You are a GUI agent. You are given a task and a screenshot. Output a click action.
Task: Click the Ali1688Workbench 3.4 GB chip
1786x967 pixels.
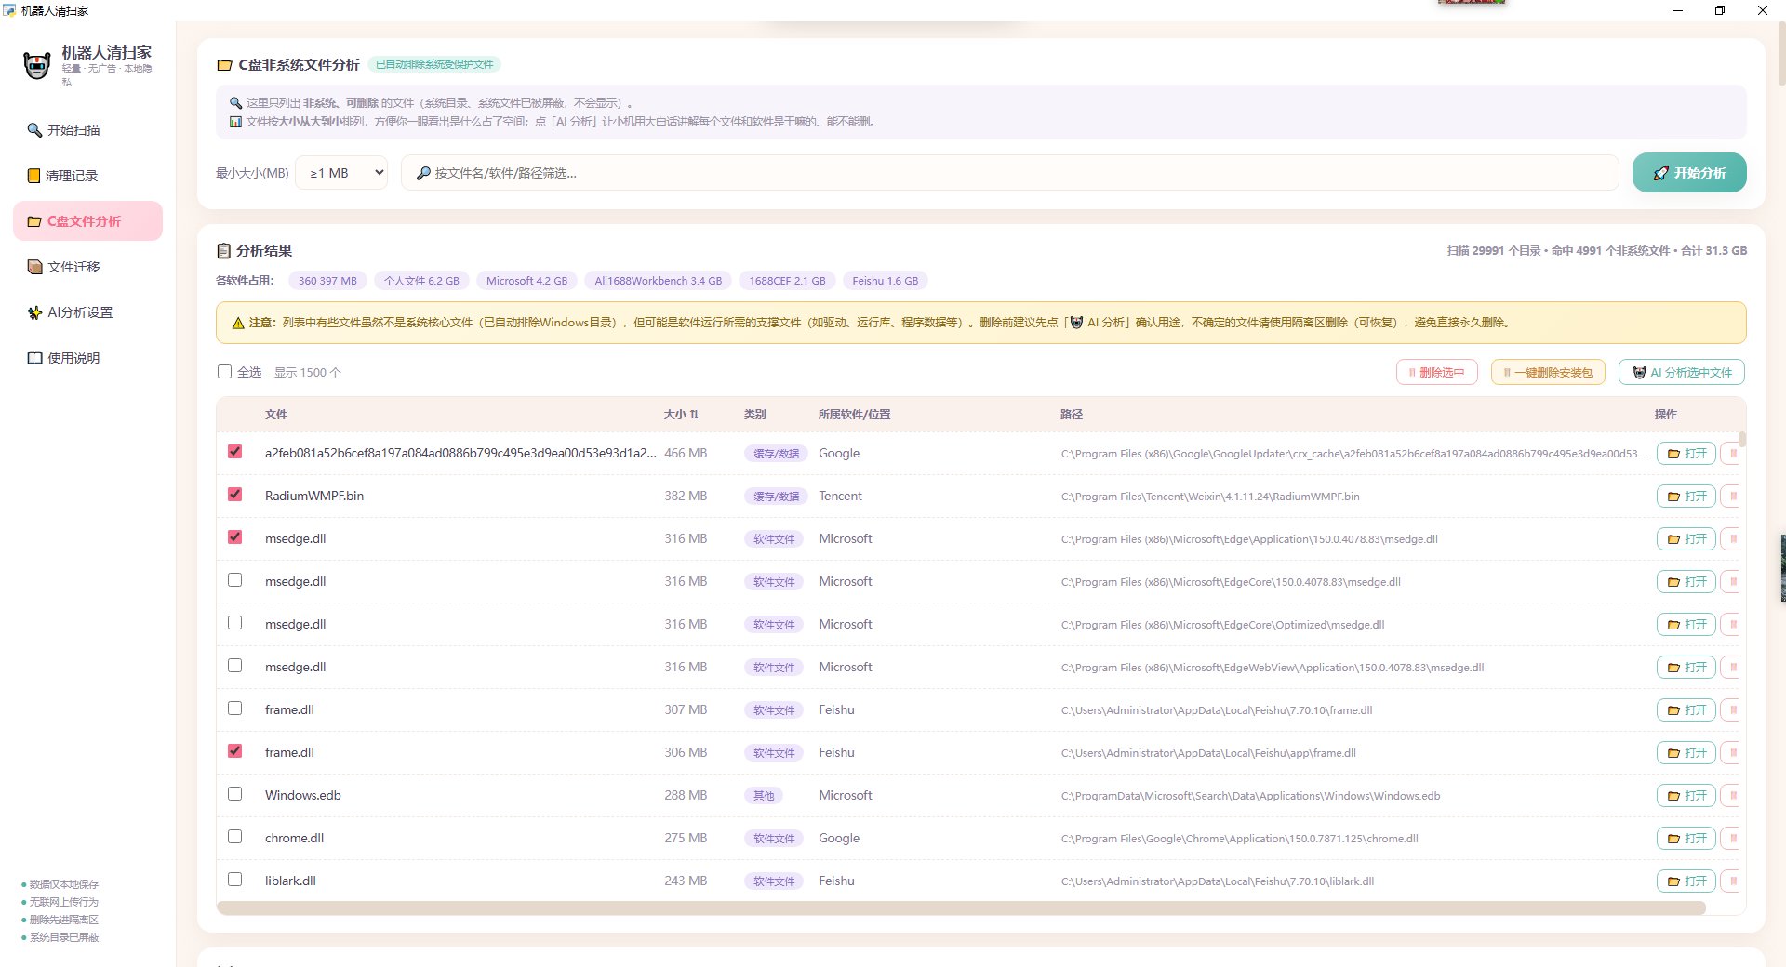(x=658, y=281)
